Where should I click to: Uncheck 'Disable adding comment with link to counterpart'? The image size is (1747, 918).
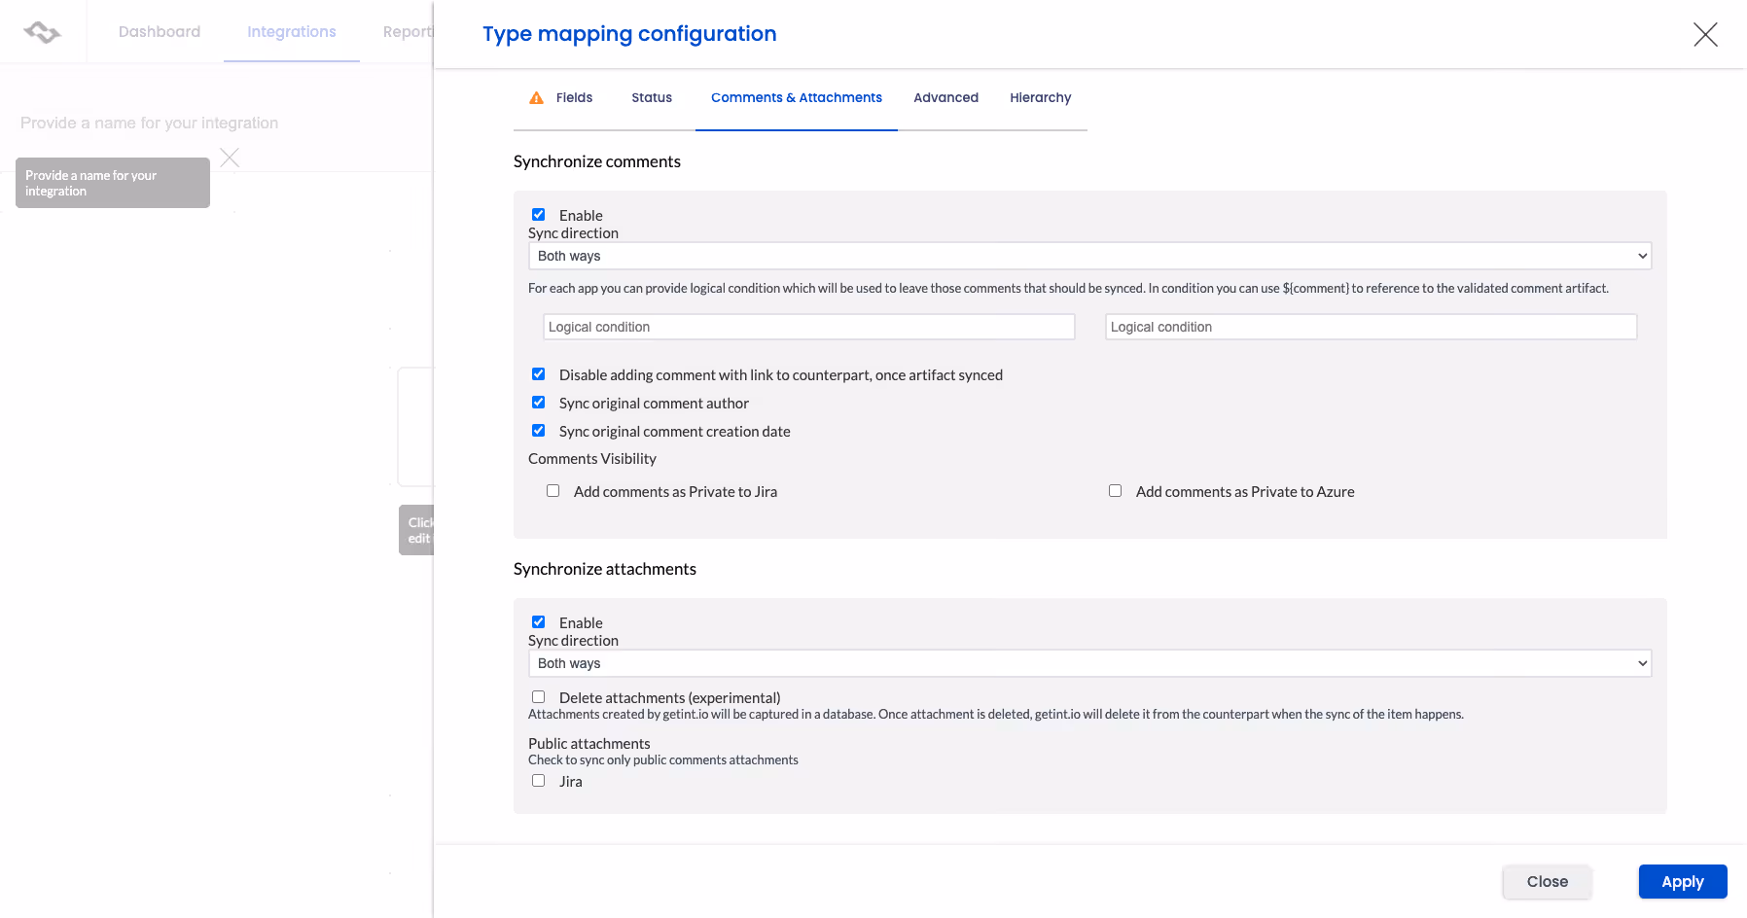[x=539, y=373]
